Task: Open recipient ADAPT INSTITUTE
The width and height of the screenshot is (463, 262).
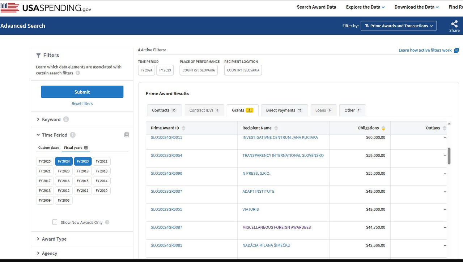Action: click(x=258, y=192)
